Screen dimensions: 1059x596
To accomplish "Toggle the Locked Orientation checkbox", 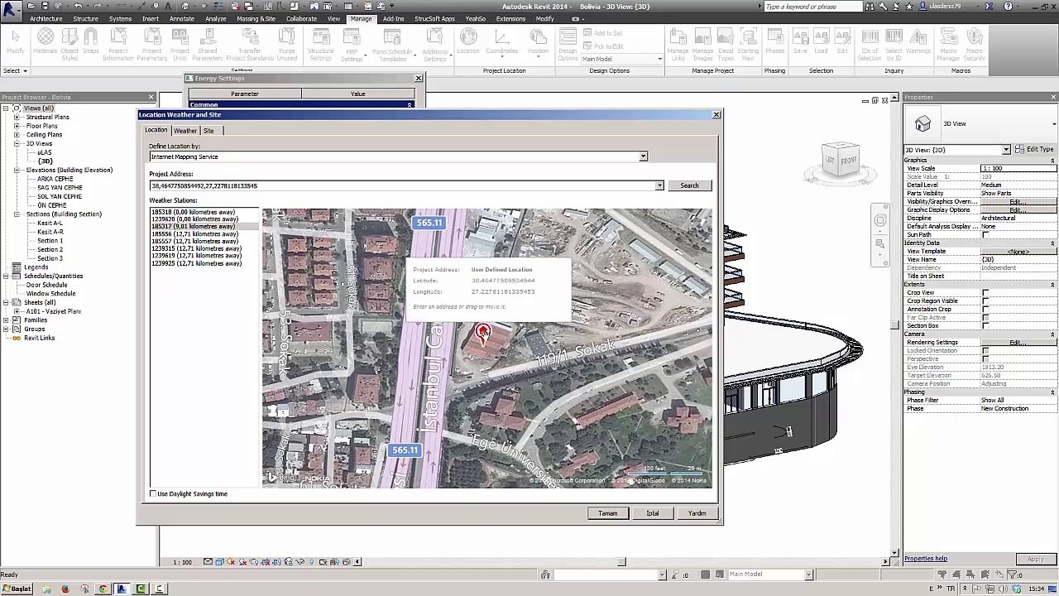I will (x=985, y=351).
